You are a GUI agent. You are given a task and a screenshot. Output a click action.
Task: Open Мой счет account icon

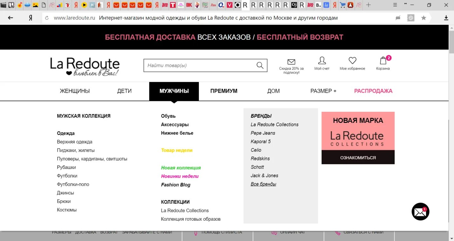(322, 60)
